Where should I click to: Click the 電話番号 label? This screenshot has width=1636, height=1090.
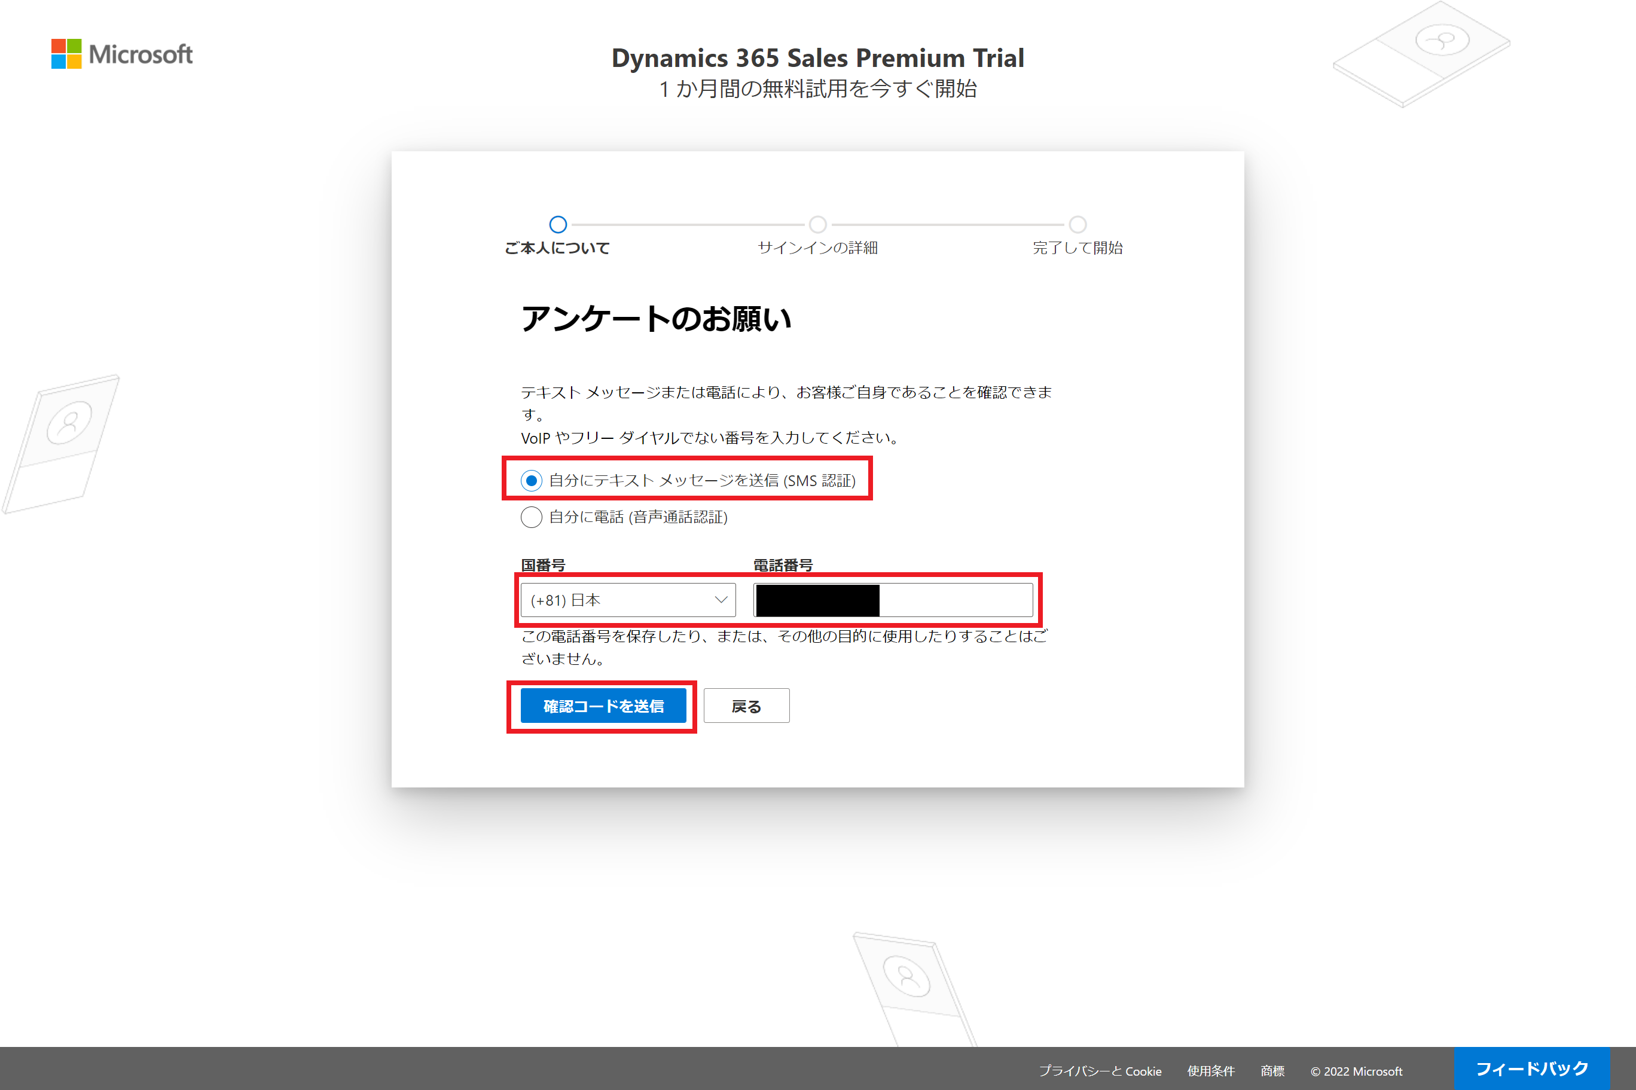point(783,565)
